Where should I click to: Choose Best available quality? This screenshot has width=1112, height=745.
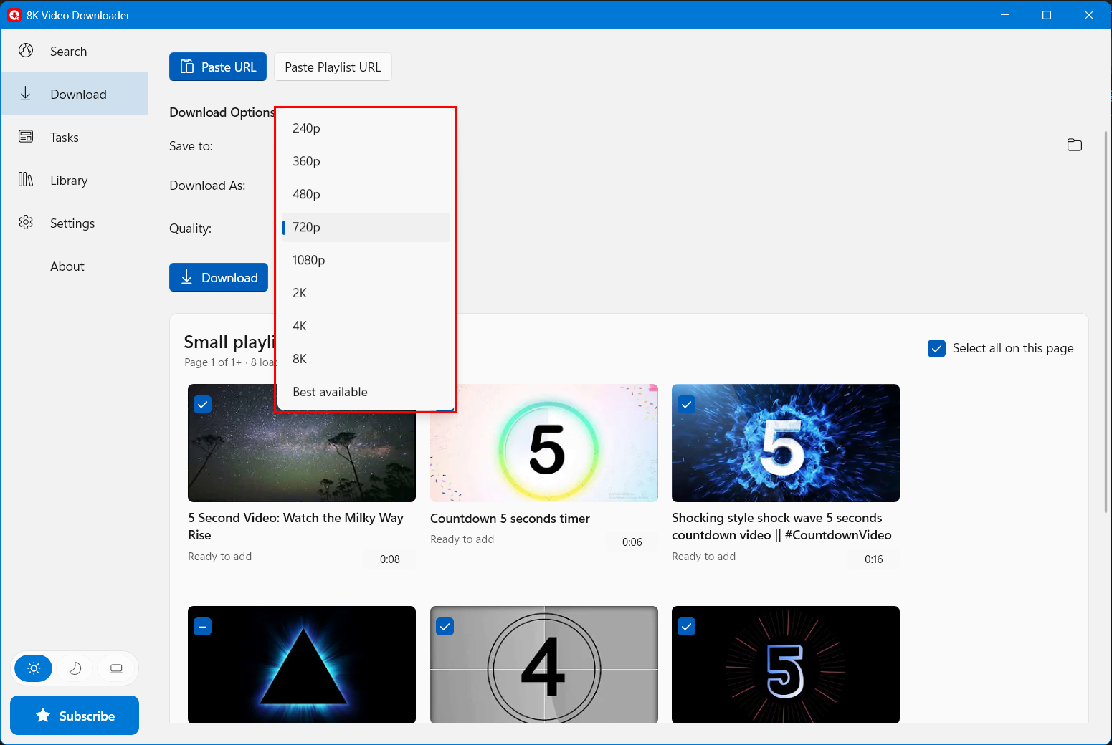tap(366, 392)
